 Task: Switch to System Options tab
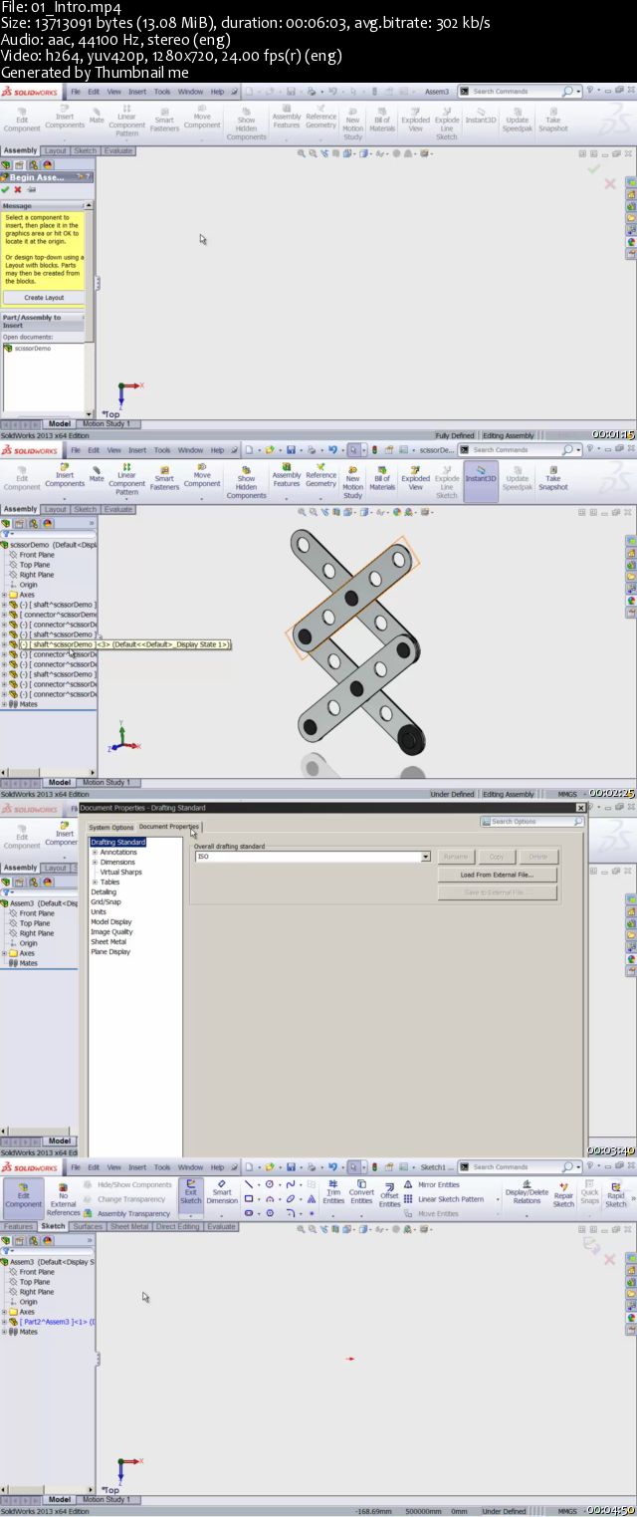coord(110,827)
